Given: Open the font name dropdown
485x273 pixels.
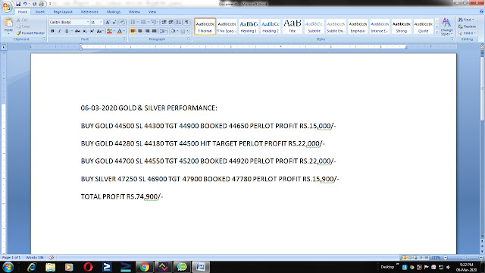Looking at the screenshot, I should pyautogui.click(x=88, y=22).
